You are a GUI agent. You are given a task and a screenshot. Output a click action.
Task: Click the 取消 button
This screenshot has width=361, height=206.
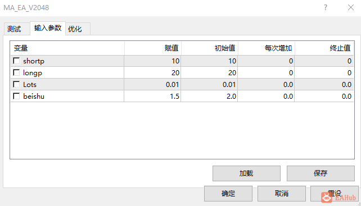pyautogui.click(x=282, y=194)
